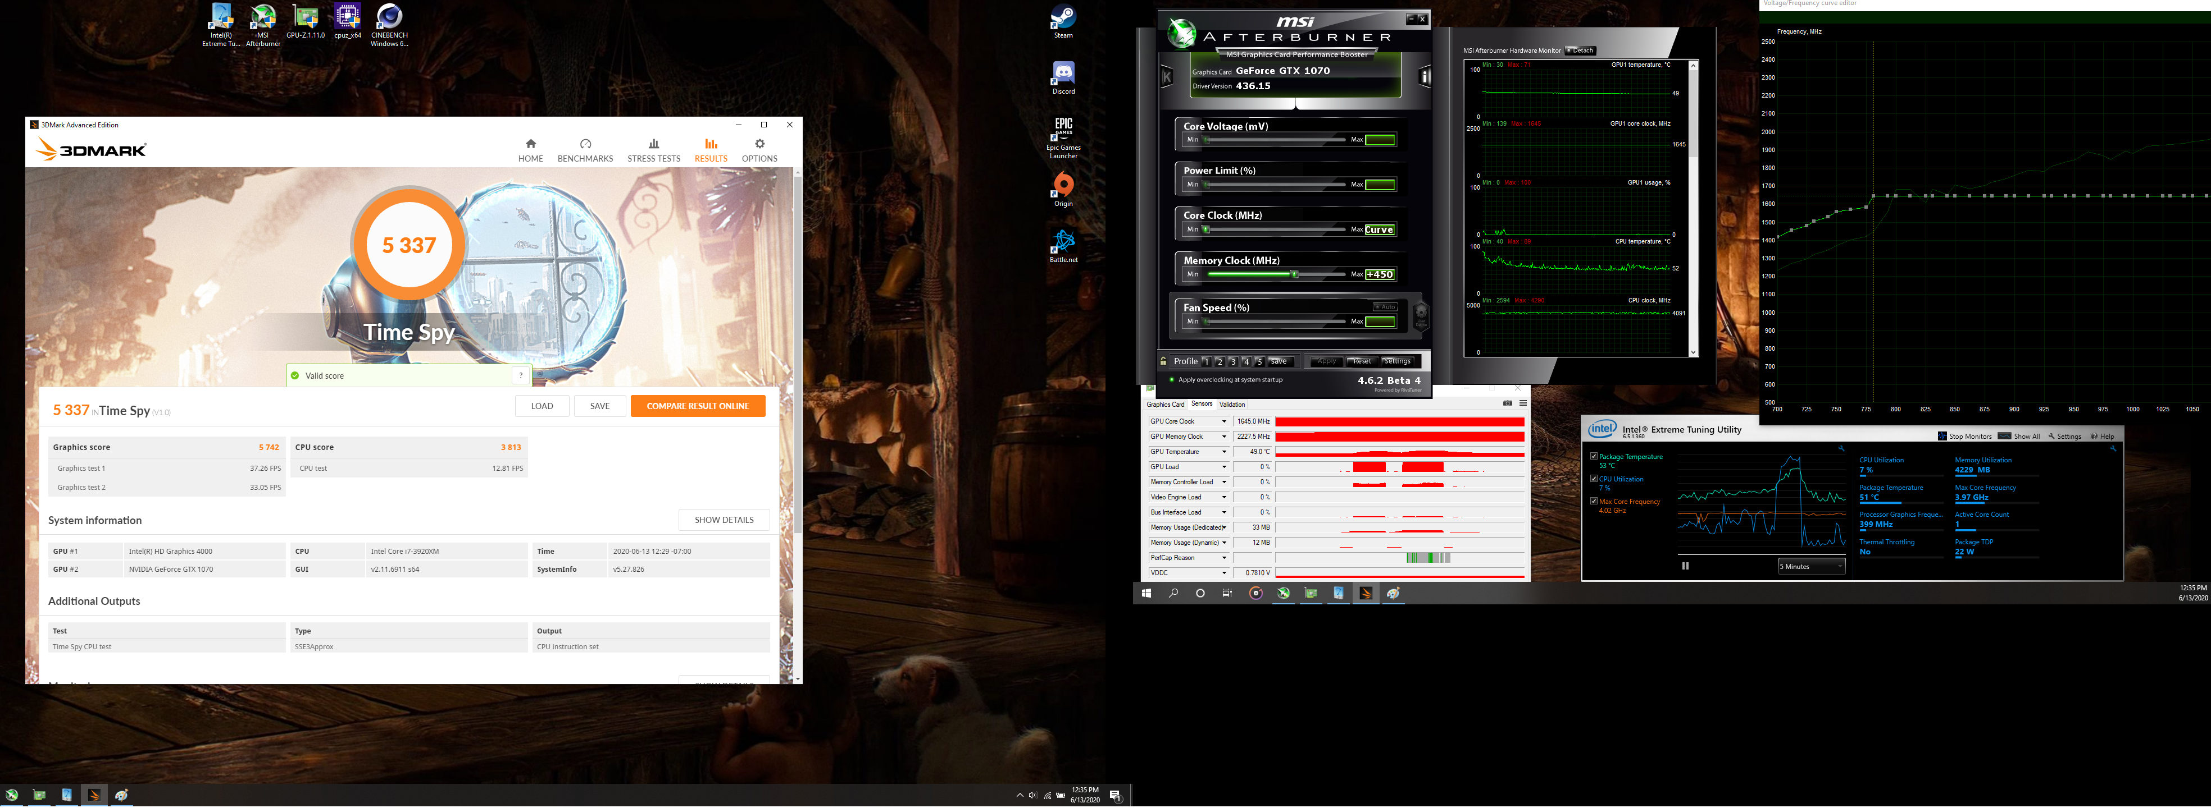
Task: Click Stop Monitors in Intel XTU
Action: pos(1964,436)
